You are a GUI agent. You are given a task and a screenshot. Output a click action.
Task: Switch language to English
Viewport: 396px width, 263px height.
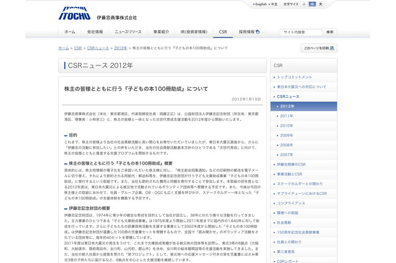tap(261, 4)
